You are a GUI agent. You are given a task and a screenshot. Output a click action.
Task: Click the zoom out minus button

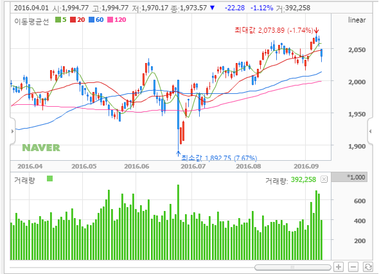coord(353,267)
